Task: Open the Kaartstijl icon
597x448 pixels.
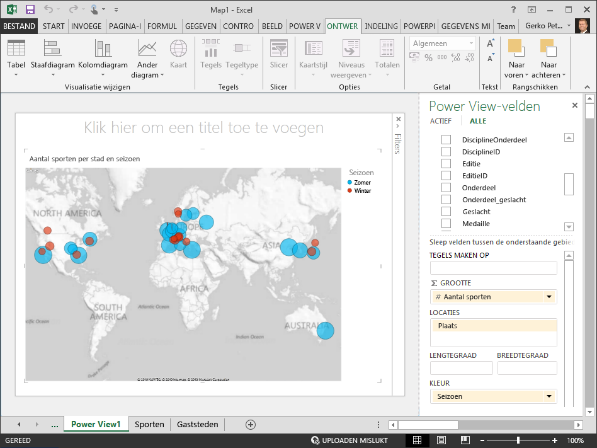Action: click(x=313, y=48)
